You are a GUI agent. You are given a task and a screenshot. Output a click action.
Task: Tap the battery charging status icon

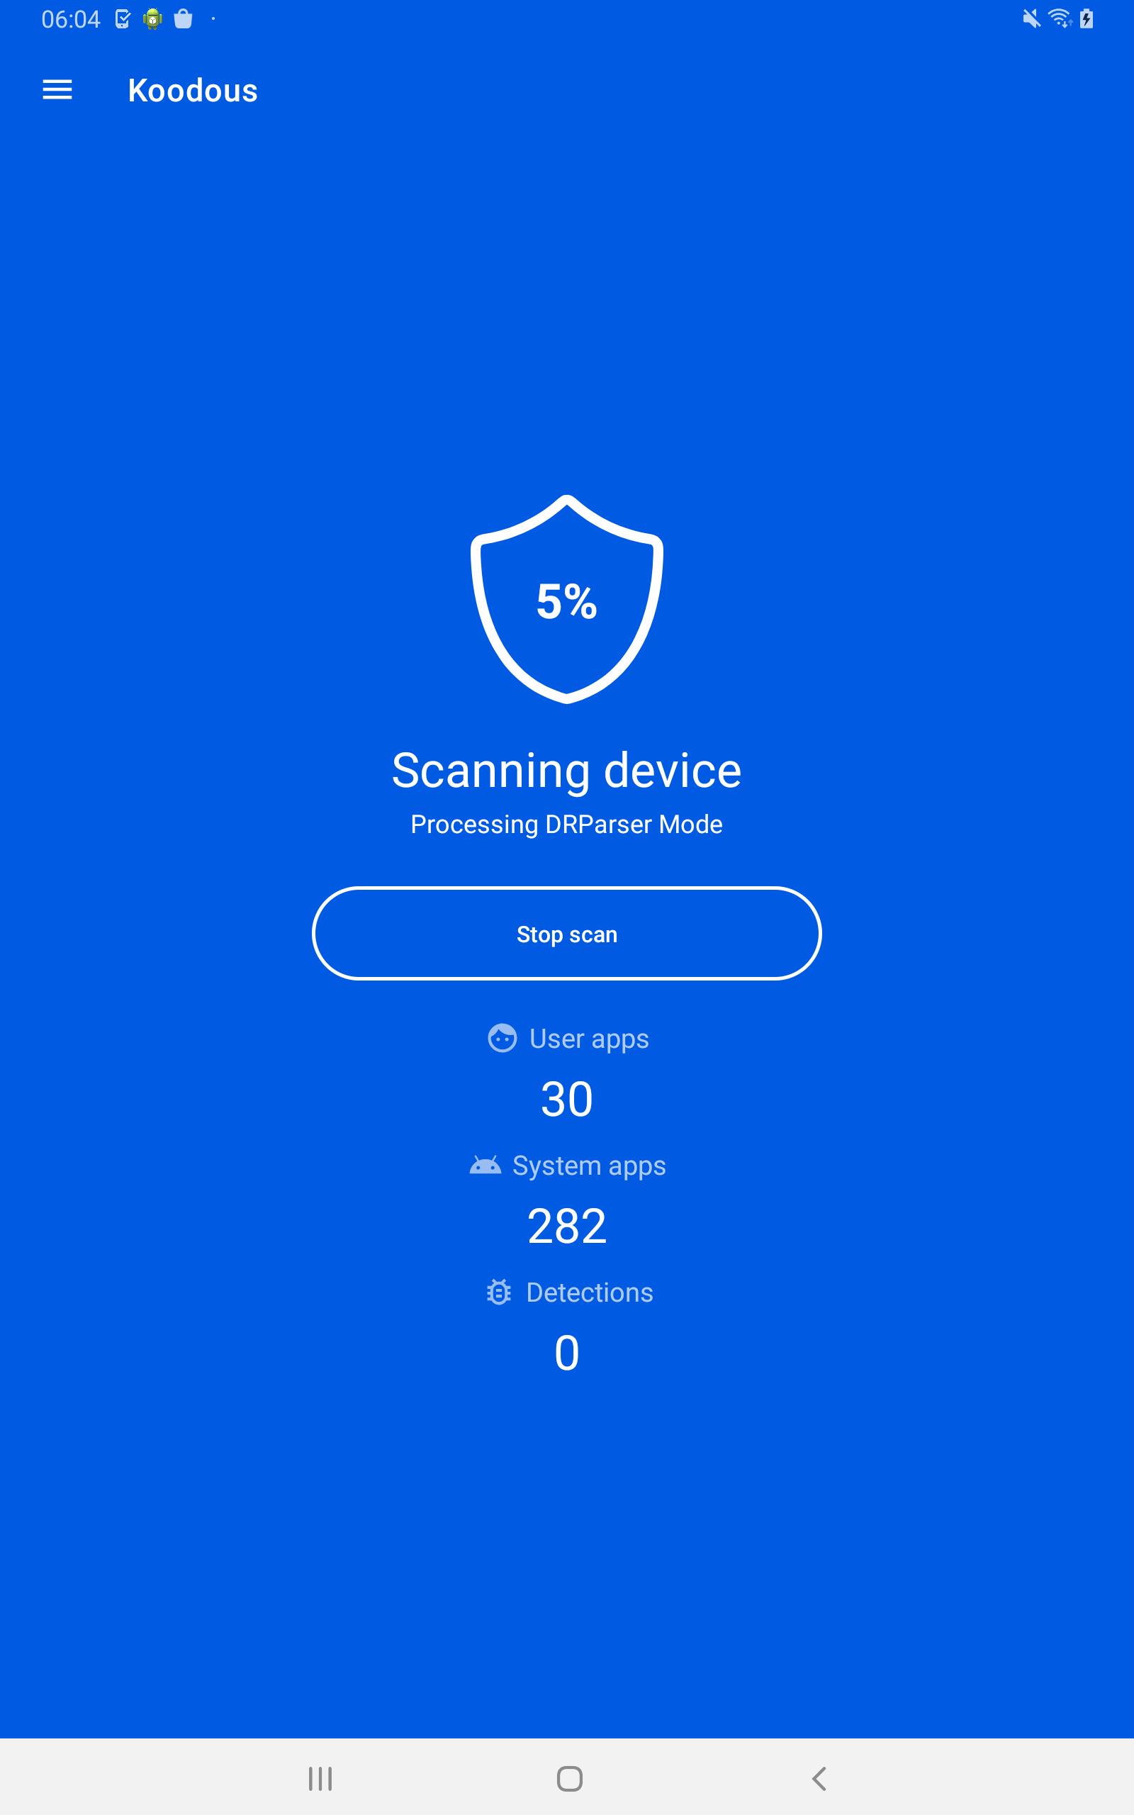1086,18
